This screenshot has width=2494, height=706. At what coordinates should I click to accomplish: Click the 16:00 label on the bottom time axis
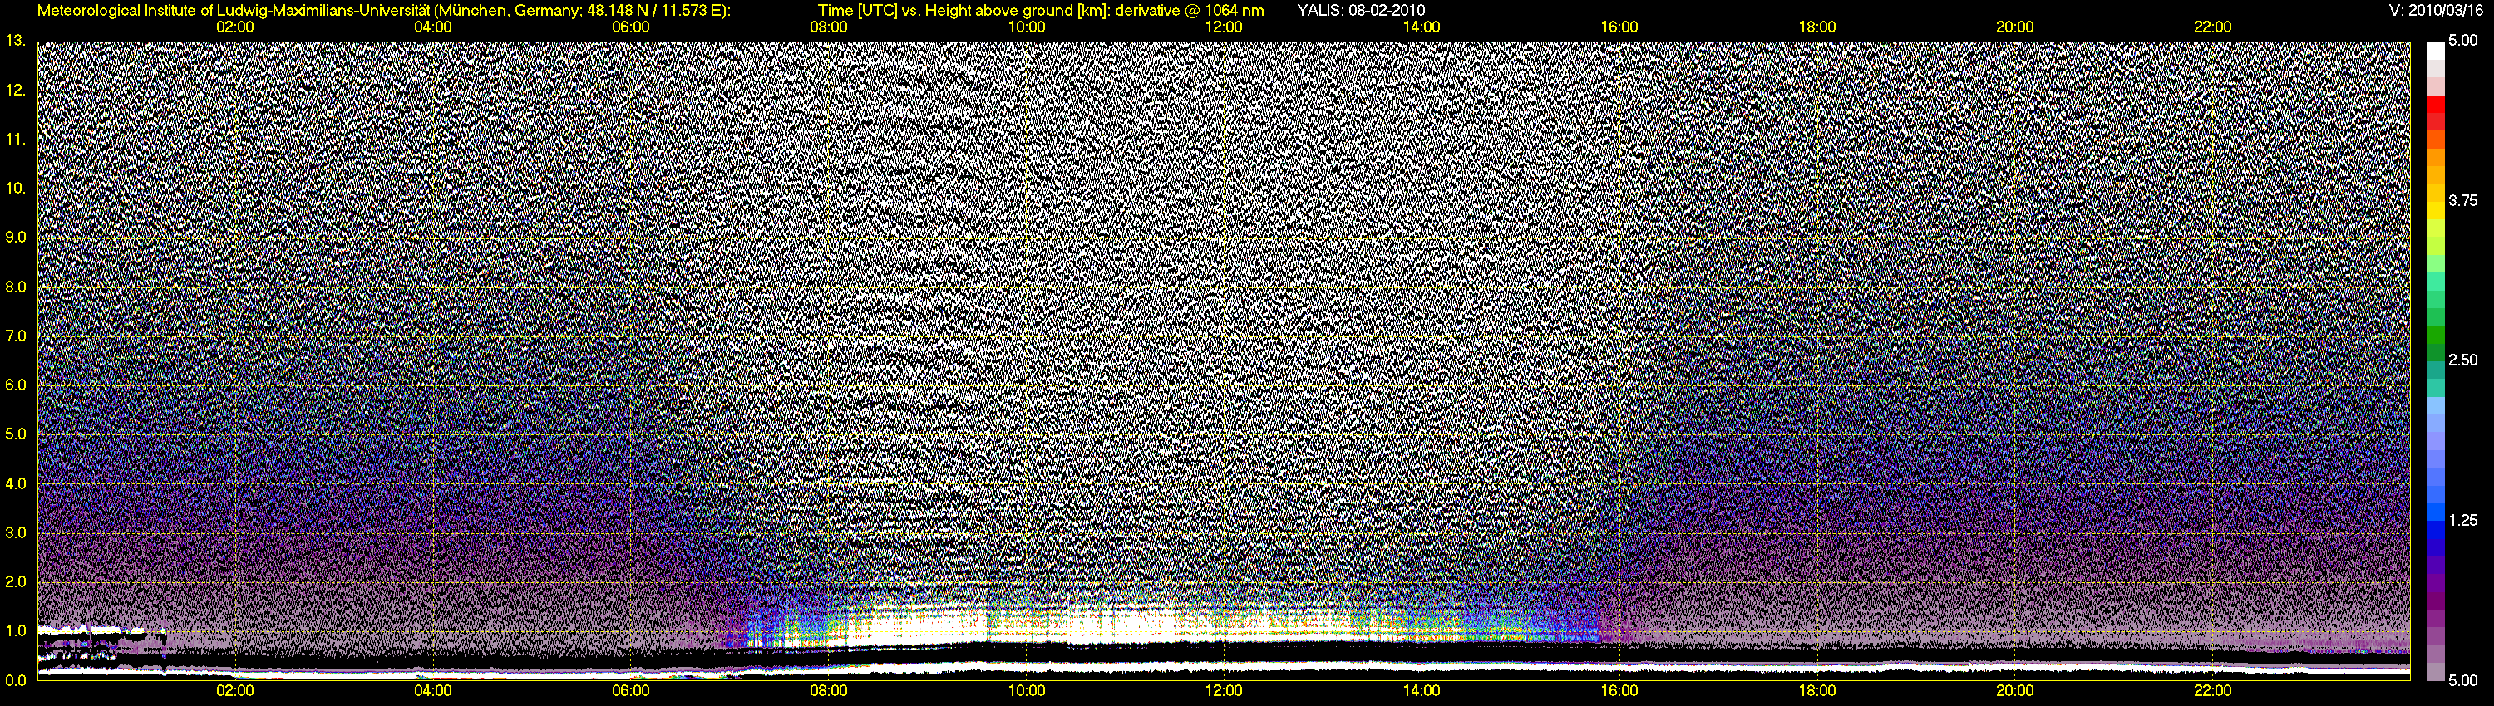click(x=1619, y=692)
